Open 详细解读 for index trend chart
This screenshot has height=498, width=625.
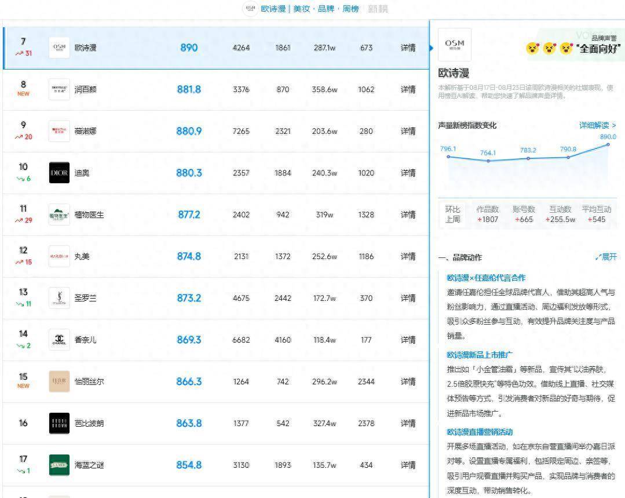(597, 125)
